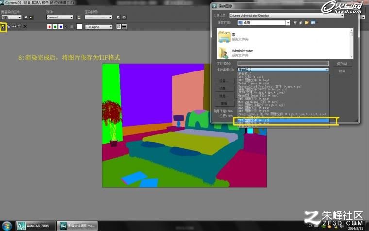Screen dimensions: 369x231
Task: Click the Print Image icon
Action: pyautogui.click(x=19, y=27)
